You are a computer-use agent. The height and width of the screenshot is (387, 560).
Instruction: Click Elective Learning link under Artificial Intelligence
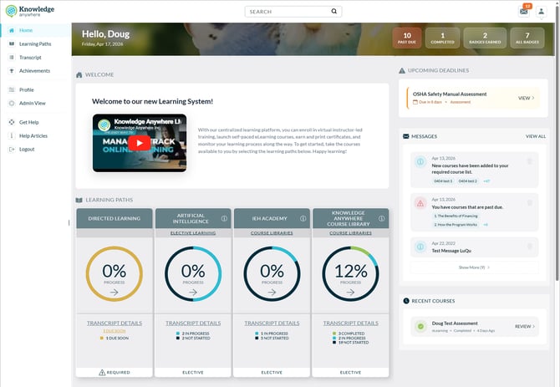tap(193, 232)
